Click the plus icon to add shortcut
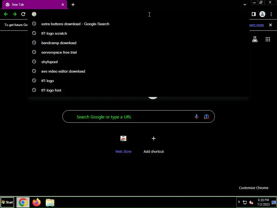 pos(154,138)
